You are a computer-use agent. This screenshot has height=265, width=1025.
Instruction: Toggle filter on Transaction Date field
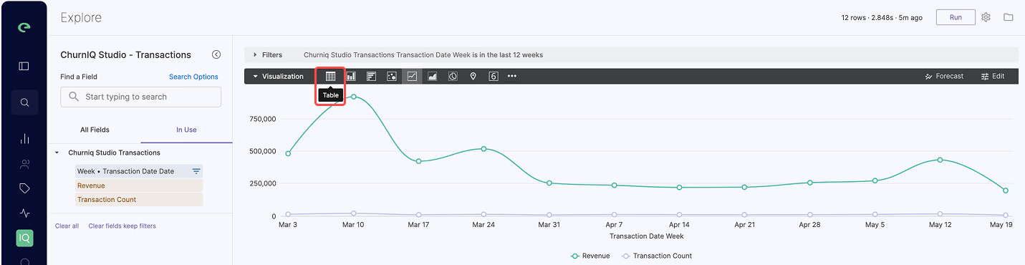pos(196,171)
